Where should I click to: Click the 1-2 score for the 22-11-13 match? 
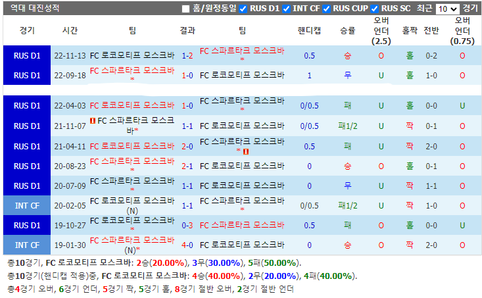tap(187, 56)
